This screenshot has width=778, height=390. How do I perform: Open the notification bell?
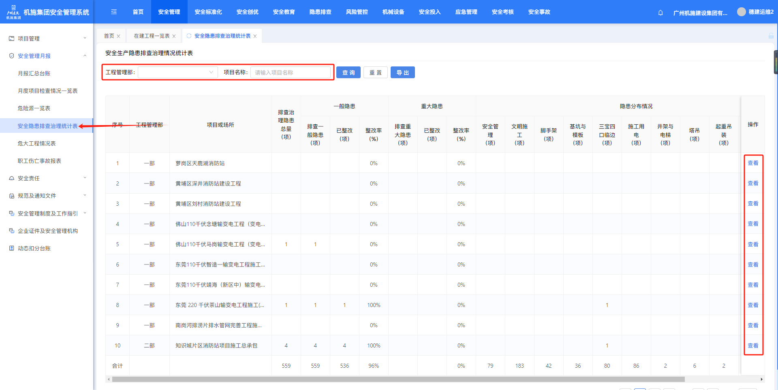[660, 13]
